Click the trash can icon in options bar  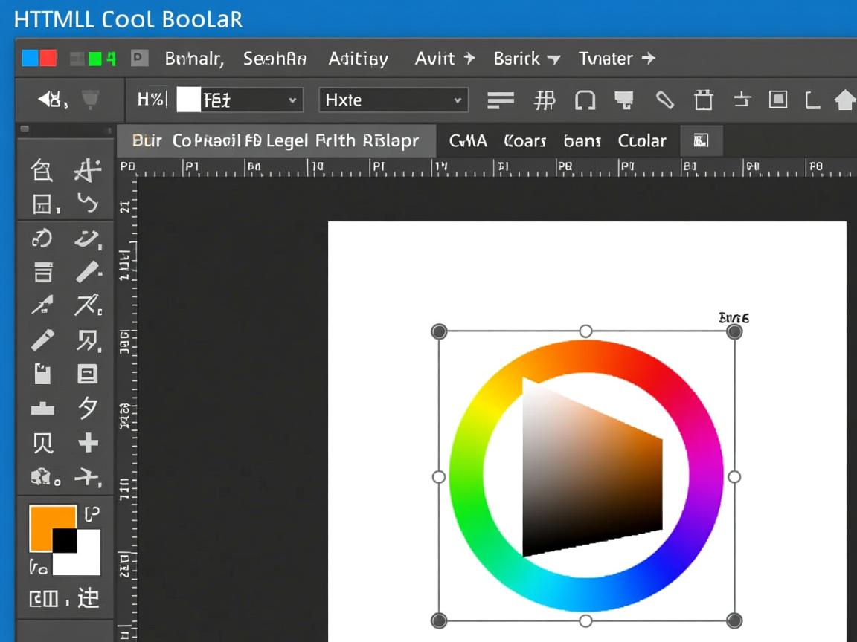(x=703, y=100)
